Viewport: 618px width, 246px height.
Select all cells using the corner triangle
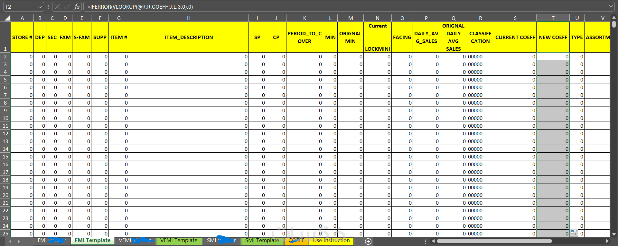tap(7, 18)
